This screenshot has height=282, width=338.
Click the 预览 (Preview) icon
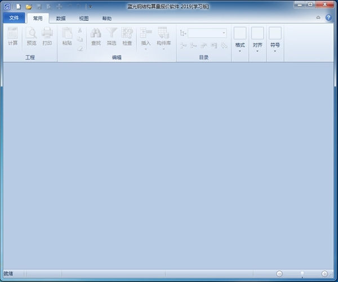(31, 36)
